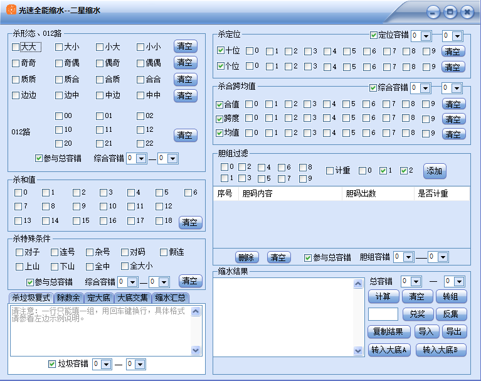Viewport: 481px width, 381px height.
Task: Toggle the 定位容错 checkbox
Action: pos(374,35)
